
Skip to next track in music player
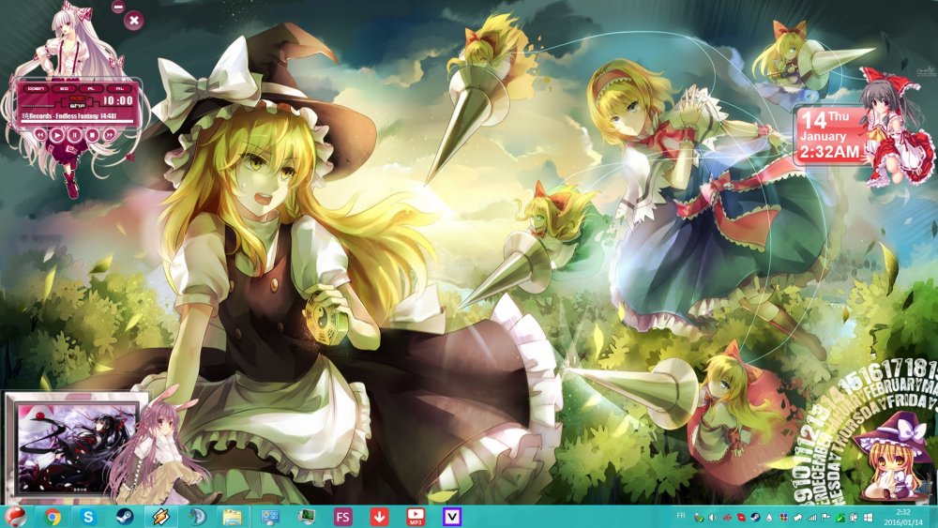click(x=110, y=134)
